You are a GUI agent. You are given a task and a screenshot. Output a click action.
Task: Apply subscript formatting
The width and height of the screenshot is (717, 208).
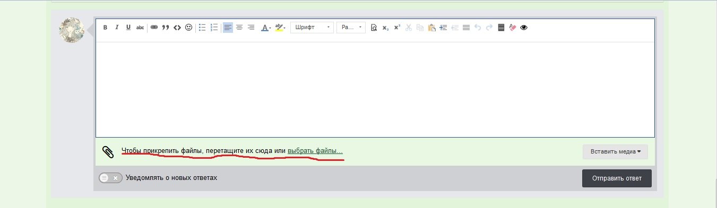385,28
